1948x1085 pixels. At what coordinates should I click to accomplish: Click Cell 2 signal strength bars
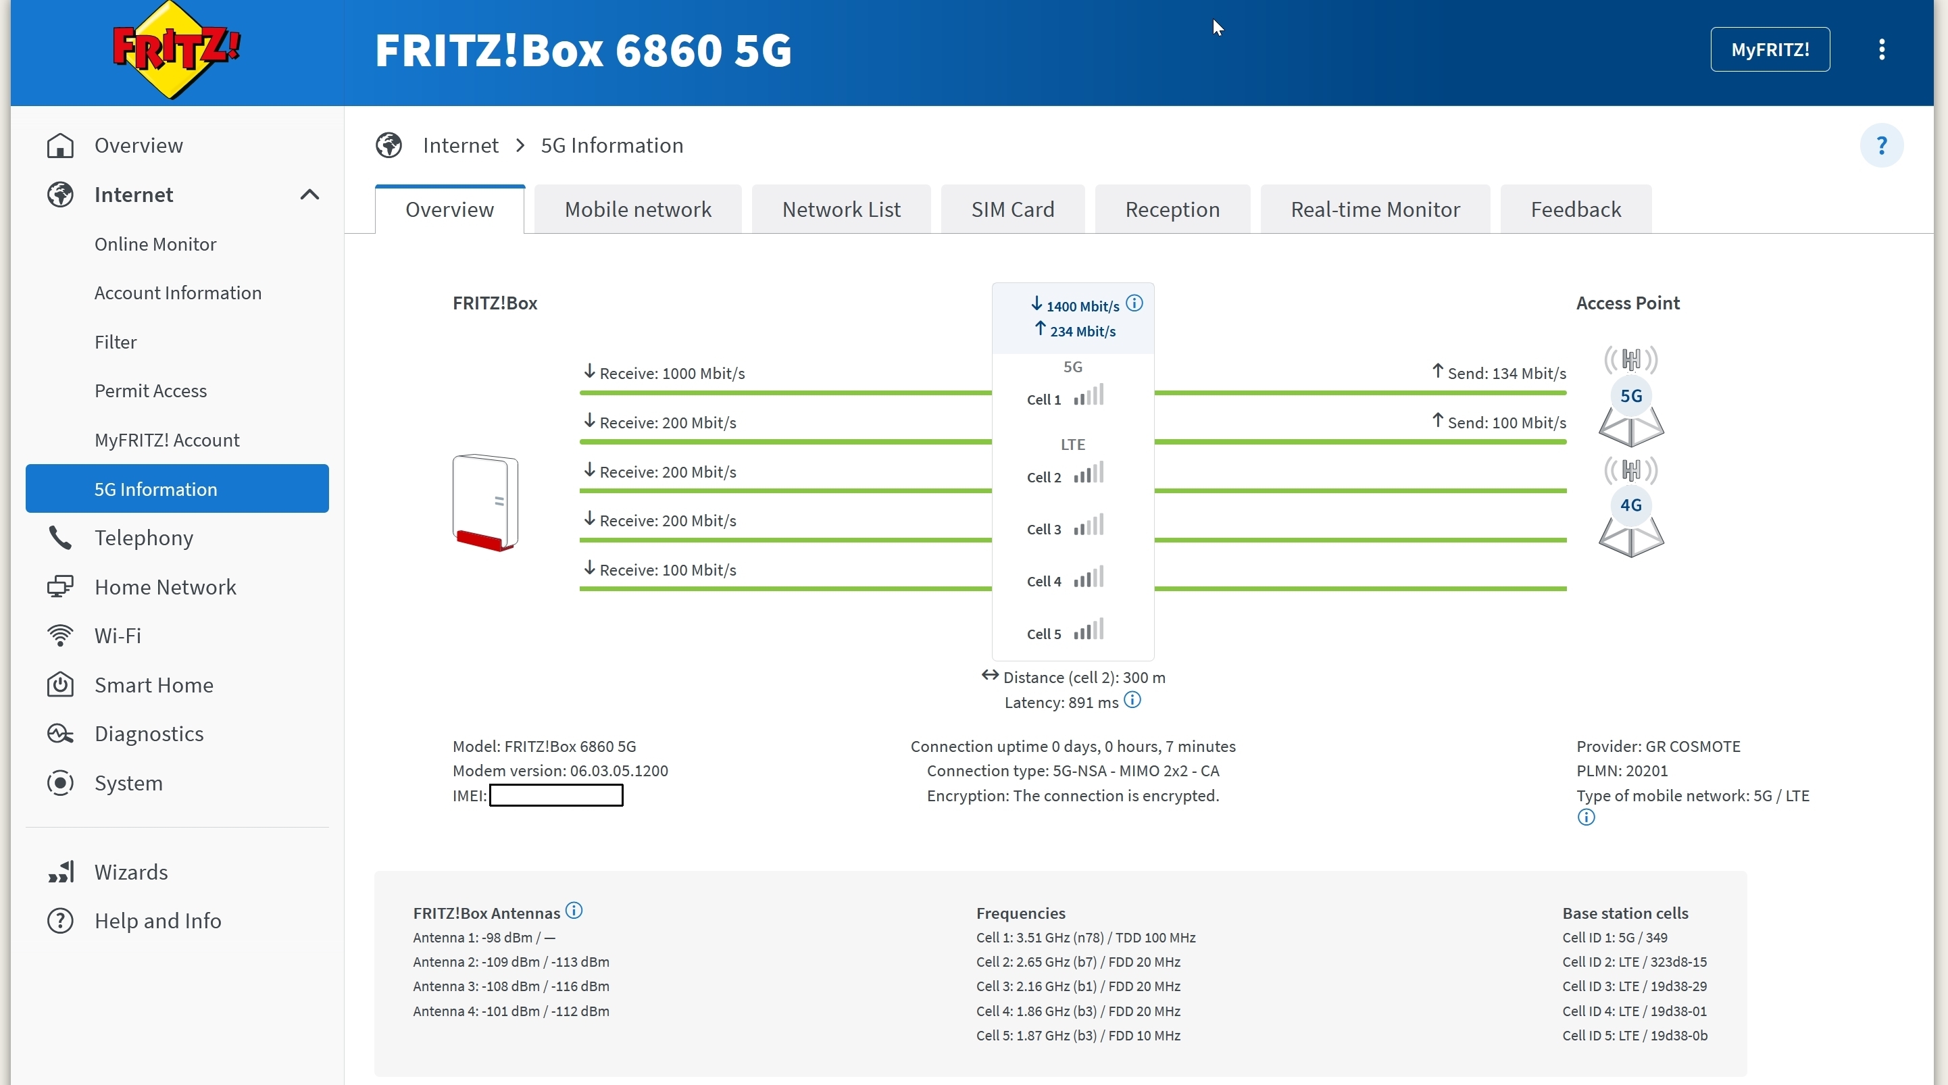pos(1089,472)
